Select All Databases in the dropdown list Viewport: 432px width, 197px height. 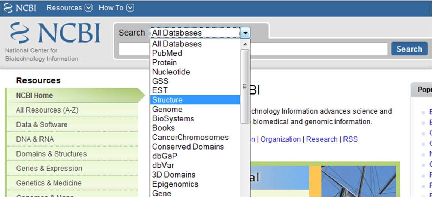[x=195, y=44]
